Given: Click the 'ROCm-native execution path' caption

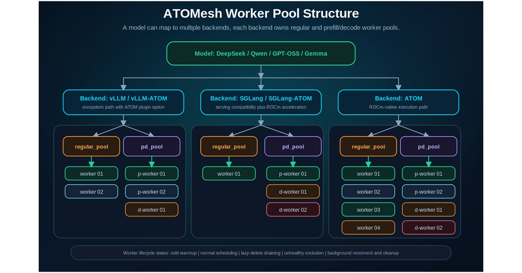Looking at the screenshot, I should [398, 107].
